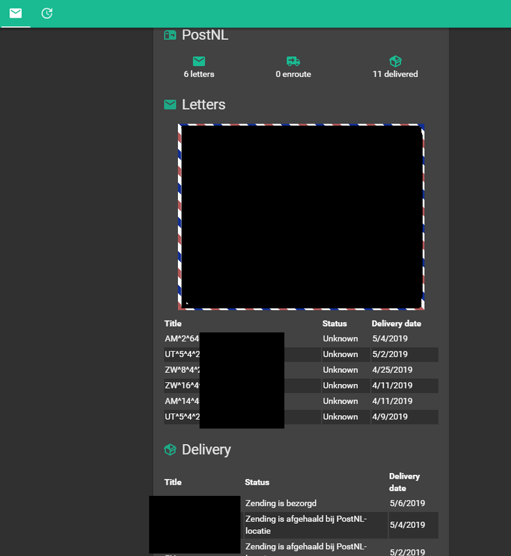
Task: Click Delivery date header in Letters table
Action: (396, 323)
